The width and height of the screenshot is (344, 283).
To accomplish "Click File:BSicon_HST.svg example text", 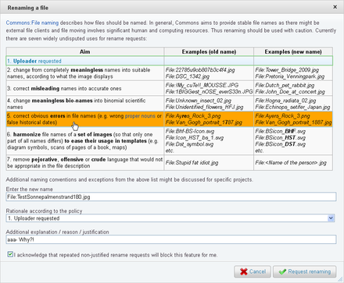I will click(x=280, y=138).
